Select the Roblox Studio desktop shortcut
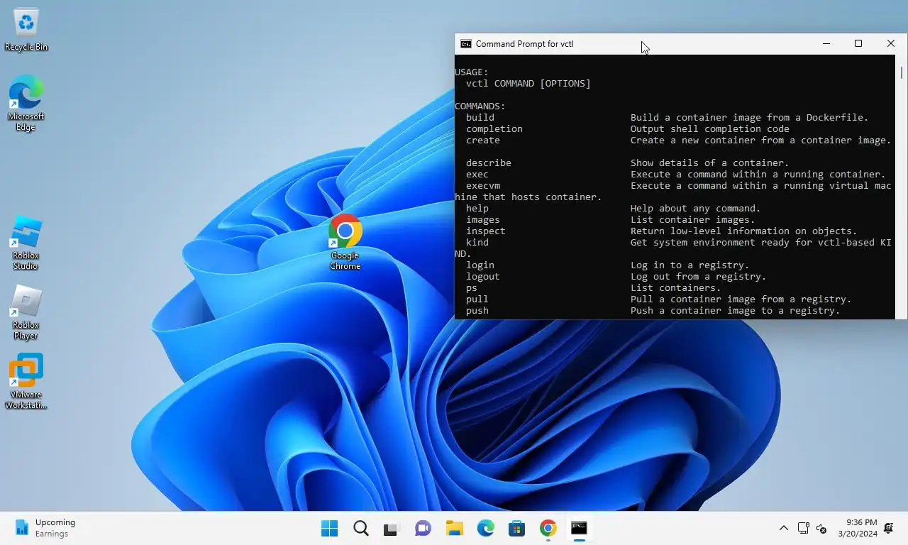Image resolution: width=908 pixels, height=545 pixels. pos(26,243)
